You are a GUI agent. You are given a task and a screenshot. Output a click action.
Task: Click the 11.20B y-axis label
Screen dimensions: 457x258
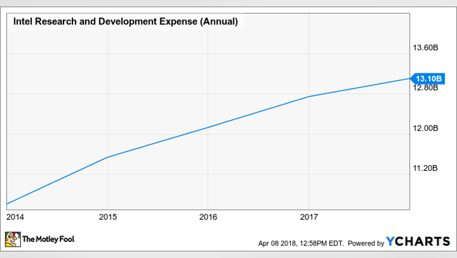pyautogui.click(x=425, y=168)
